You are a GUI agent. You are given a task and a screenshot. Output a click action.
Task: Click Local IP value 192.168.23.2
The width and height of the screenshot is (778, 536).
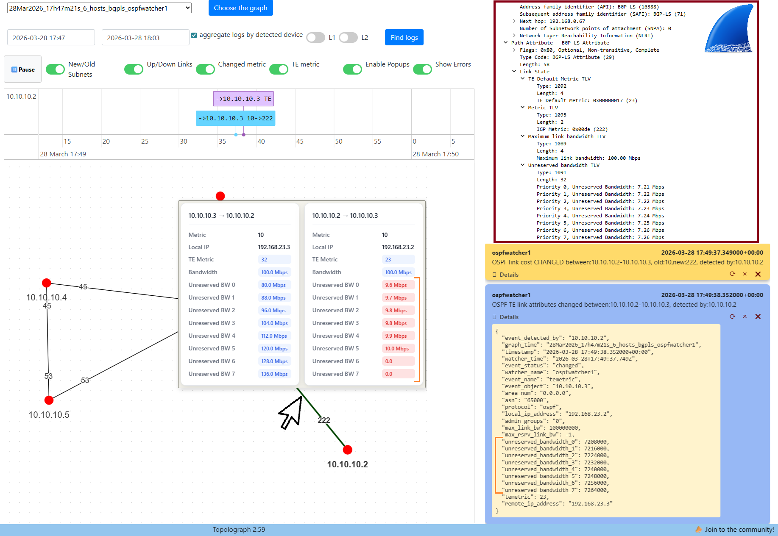tap(398, 247)
